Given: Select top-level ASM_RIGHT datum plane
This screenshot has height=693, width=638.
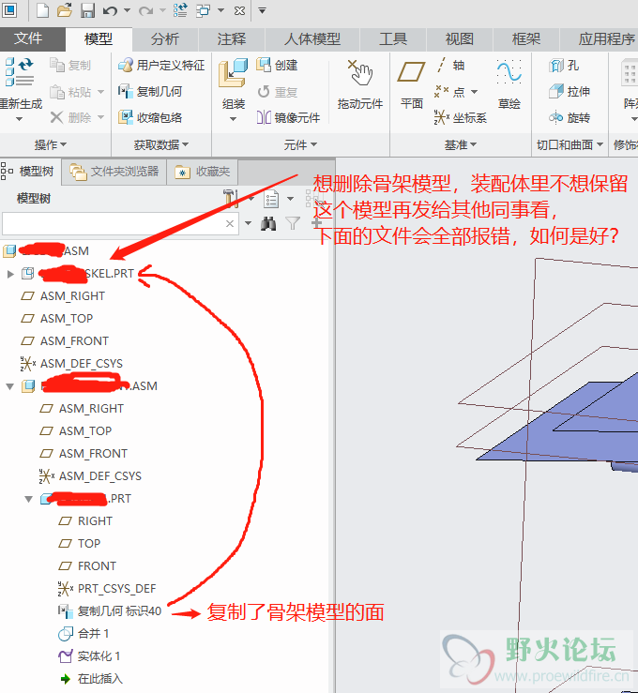Looking at the screenshot, I should tap(63, 295).
